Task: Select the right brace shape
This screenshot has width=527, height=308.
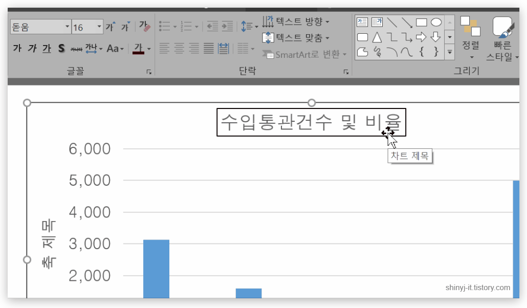Action: (x=436, y=52)
